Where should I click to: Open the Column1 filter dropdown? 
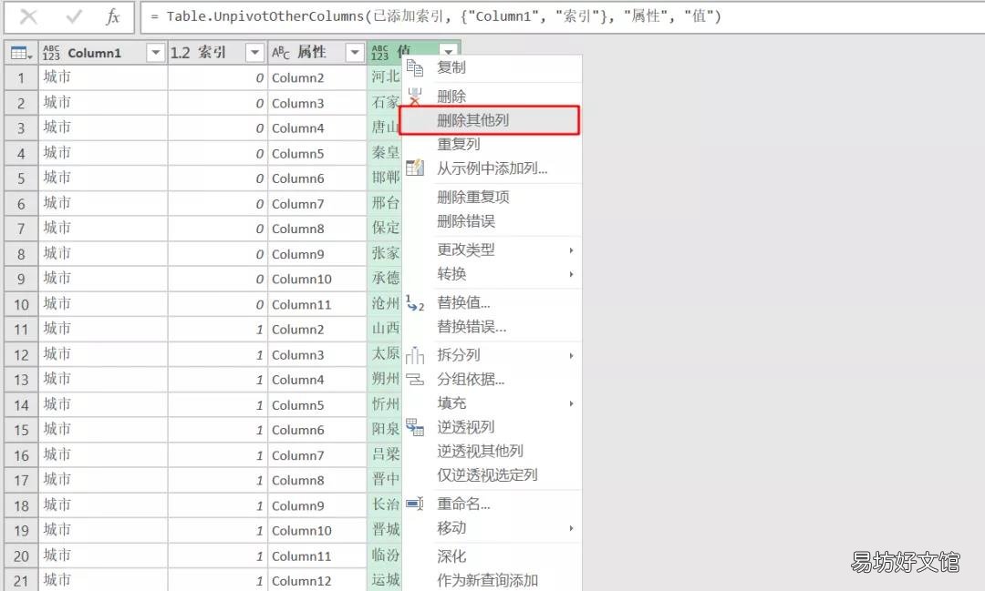(x=155, y=53)
